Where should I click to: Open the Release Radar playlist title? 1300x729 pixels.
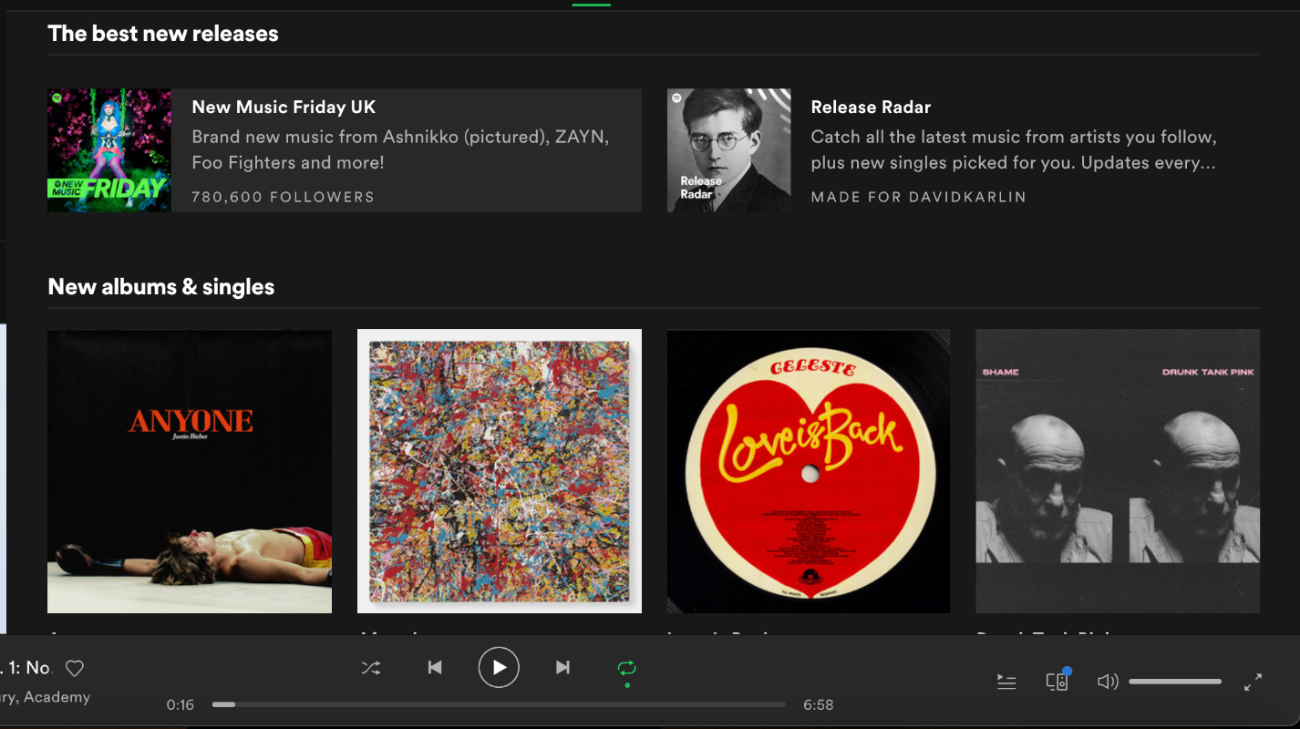(x=871, y=107)
